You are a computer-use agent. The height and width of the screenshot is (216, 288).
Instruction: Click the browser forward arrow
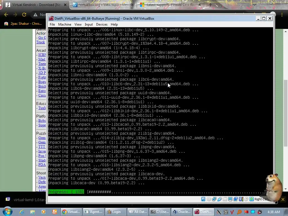coord(15,15)
